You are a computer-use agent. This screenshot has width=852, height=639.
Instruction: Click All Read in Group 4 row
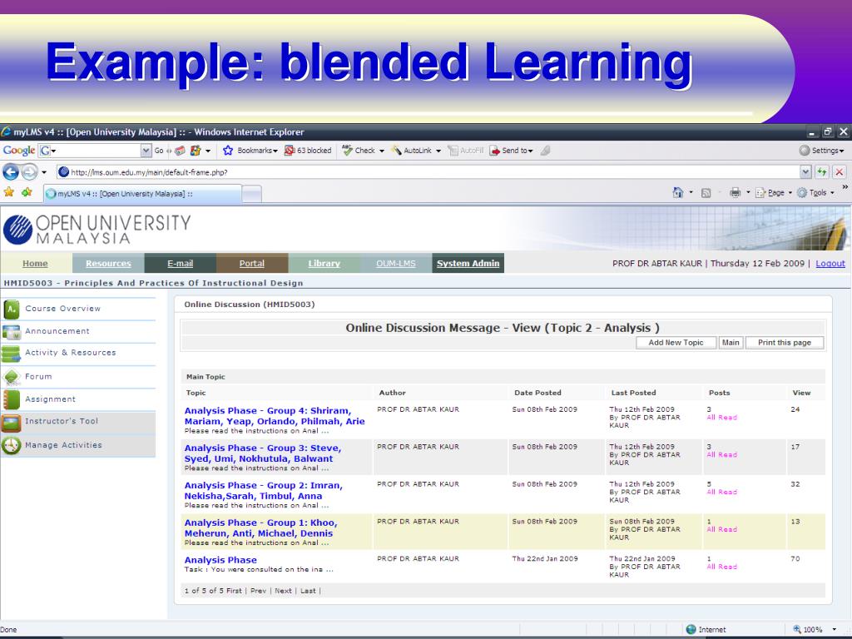point(721,418)
